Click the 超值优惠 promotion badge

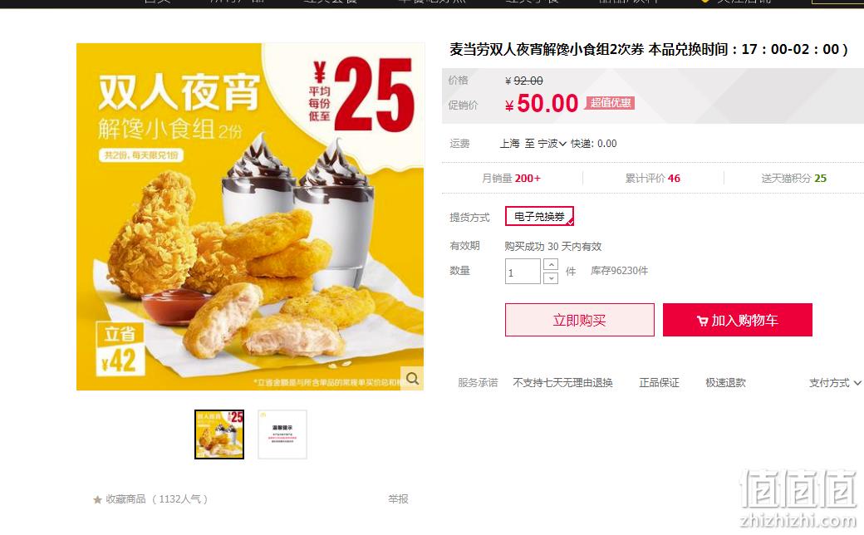[x=611, y=103]
